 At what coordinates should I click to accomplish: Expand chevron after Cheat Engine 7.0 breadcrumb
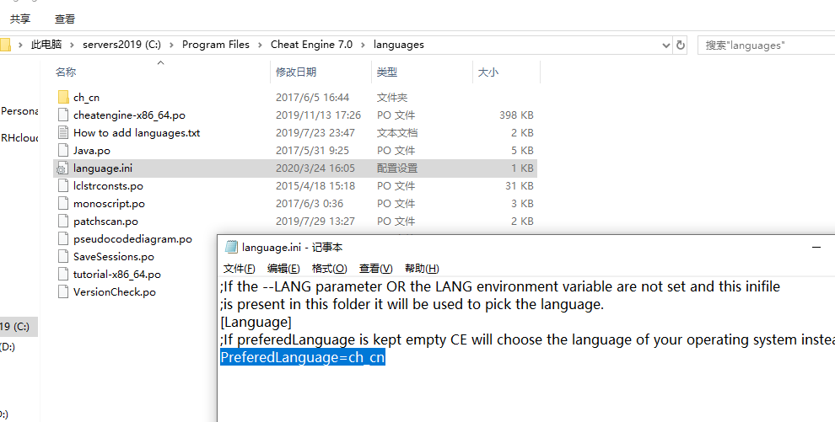(x=364, y=45)
